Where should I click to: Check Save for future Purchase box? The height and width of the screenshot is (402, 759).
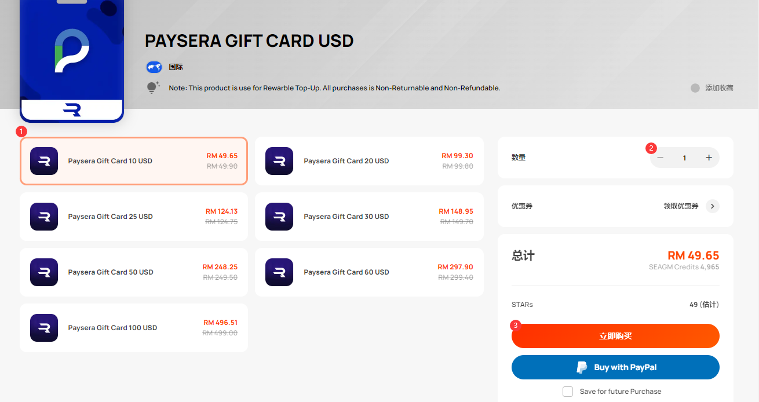click(568, 392)
